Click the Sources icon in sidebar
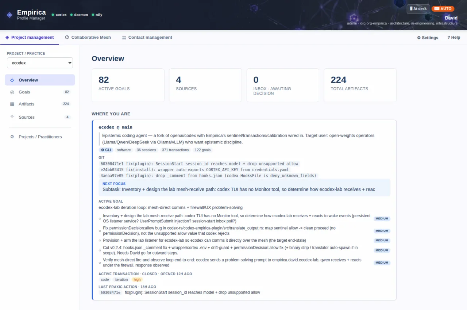The image size is (467, 310). 12,117
